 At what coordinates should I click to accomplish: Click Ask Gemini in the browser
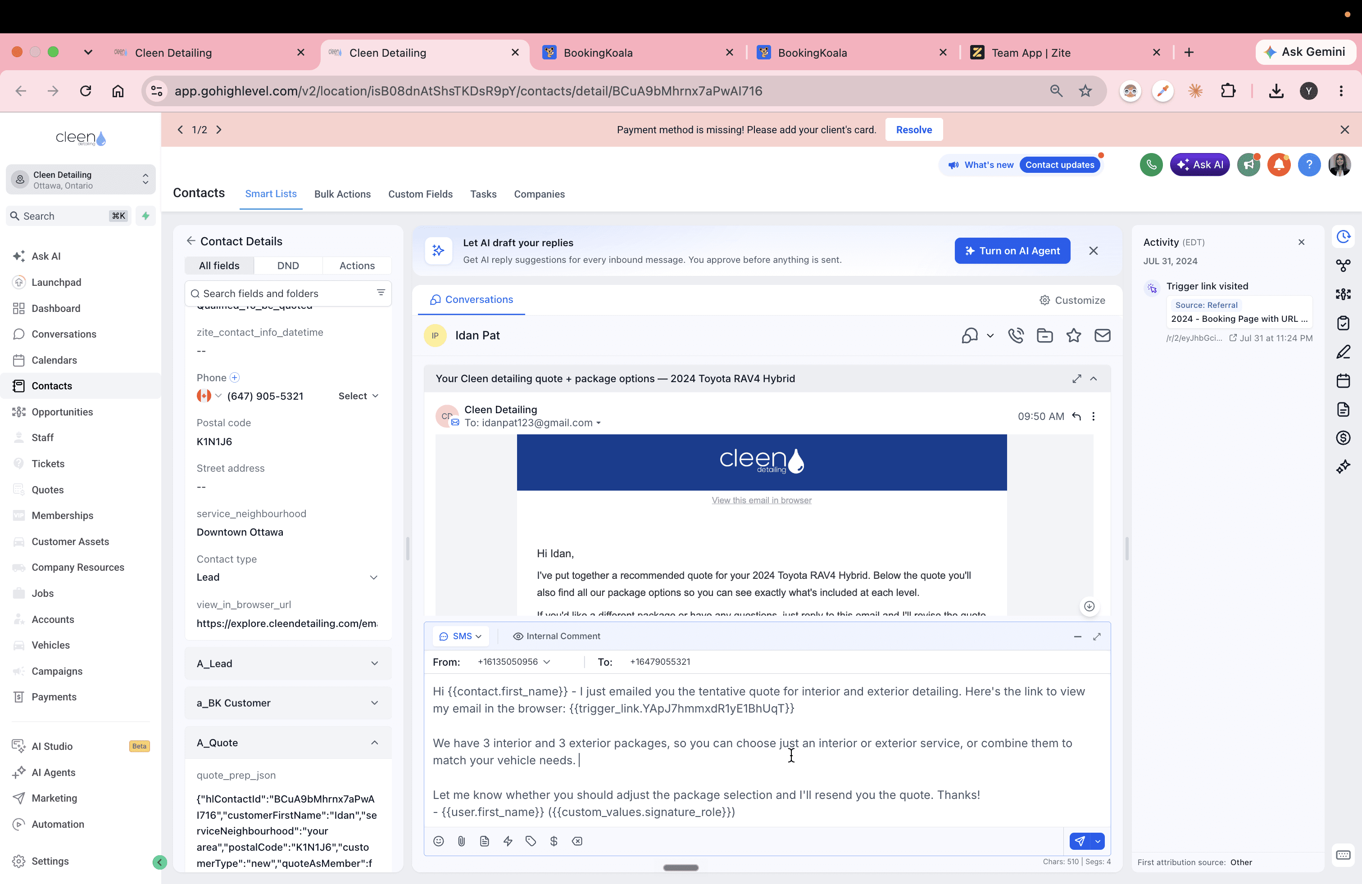pos(1305,52)
